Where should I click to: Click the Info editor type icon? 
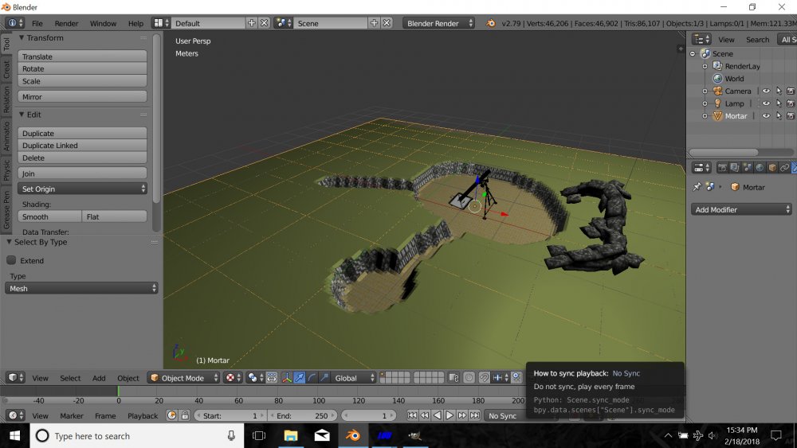click(x=14, y=23)
